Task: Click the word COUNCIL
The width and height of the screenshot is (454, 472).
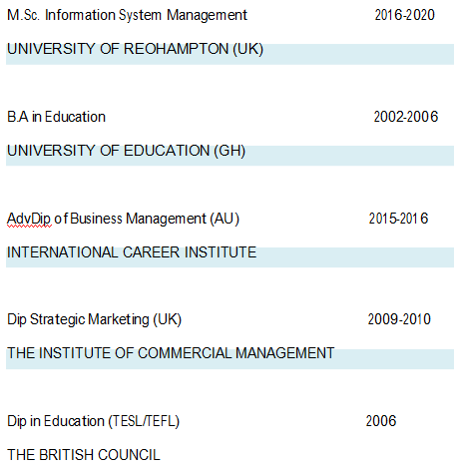Action: pyautogui.click(x=129, y=455)
